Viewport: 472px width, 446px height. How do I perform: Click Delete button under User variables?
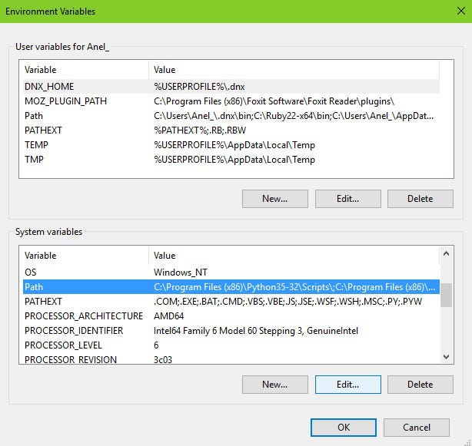pos(420,199)
